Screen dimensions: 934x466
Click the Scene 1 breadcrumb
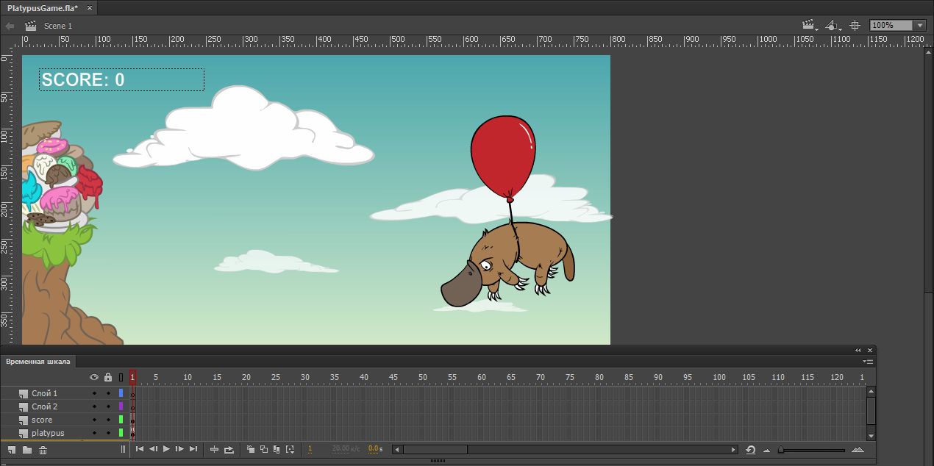[57, 26]
